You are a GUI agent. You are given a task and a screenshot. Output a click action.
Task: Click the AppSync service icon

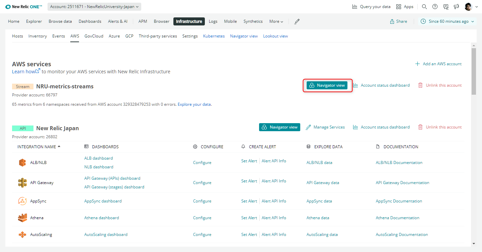tap(22, 201)
